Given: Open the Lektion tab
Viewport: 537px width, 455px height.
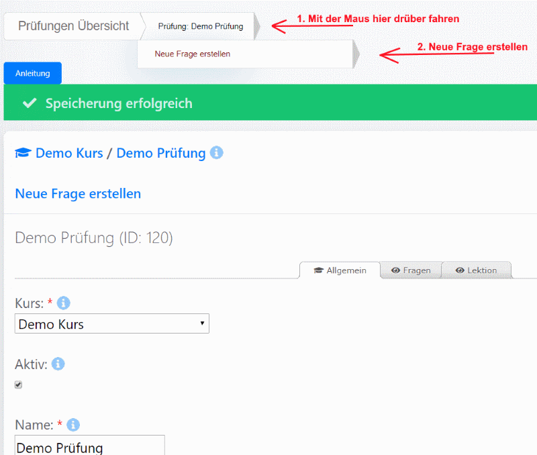Looking at the screenshot, I should pos(477,270).
